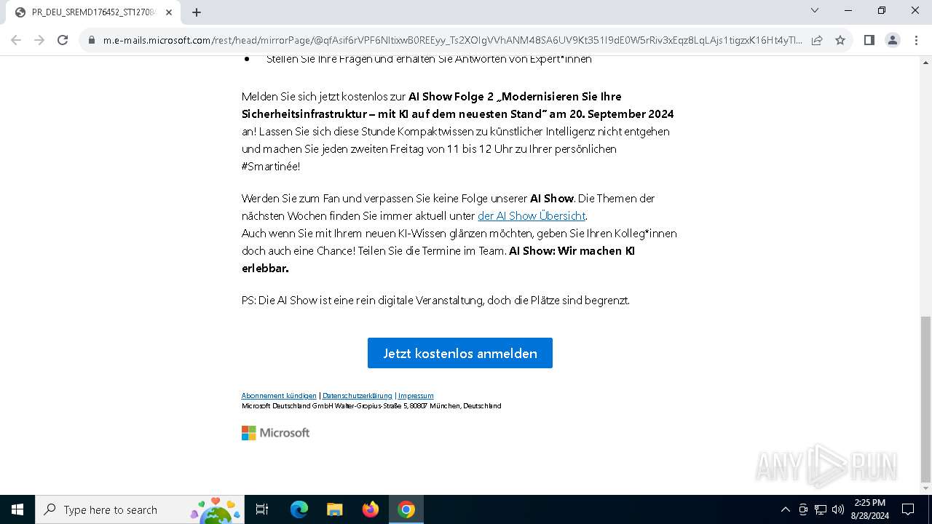Image resolution: width=932 pixels, height=524 pixels.
Task: Open the Chrome profile menu
Action: click(x=893, y=40)
